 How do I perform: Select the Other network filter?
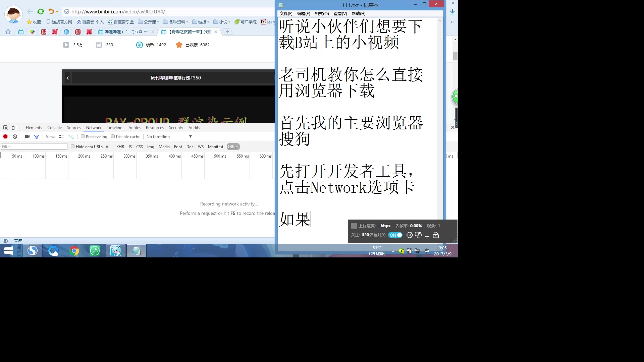[233, 146]
